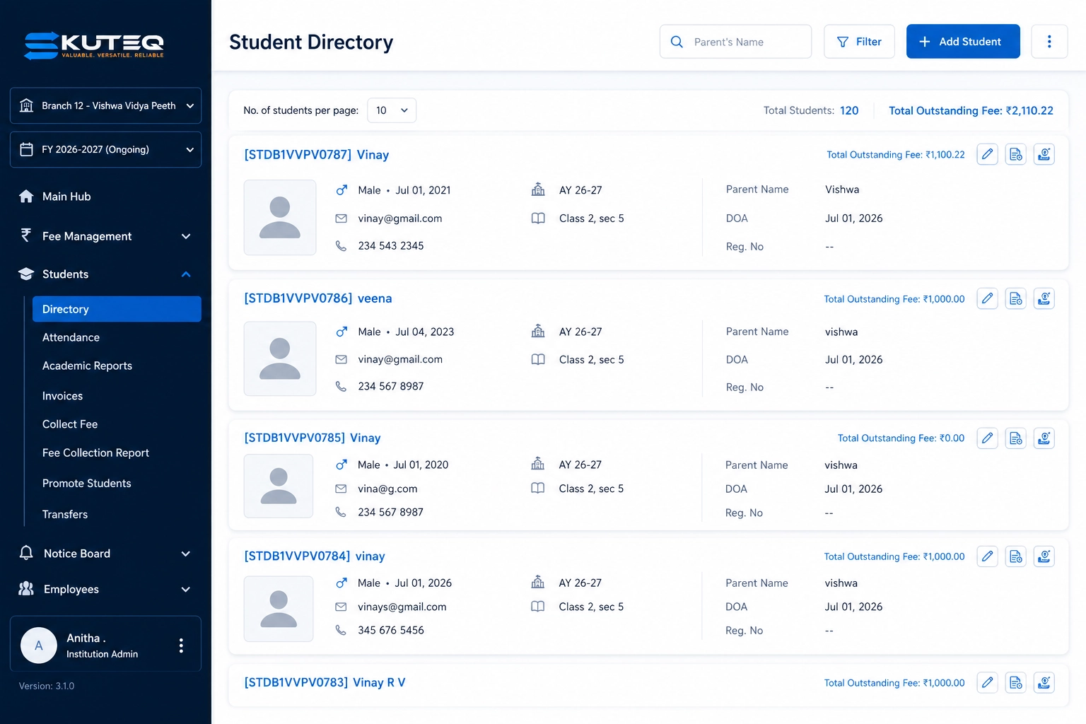Click collect fee icon for Vinay R V
This screenshot has height=724, width=1086.
(1044, 682)
